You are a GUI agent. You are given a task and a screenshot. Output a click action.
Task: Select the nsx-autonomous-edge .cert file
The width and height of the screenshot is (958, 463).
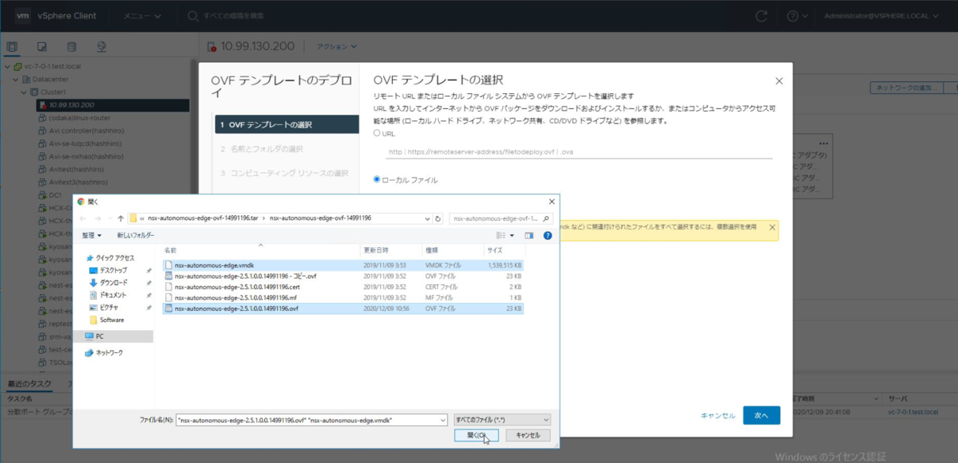[343, 286]
